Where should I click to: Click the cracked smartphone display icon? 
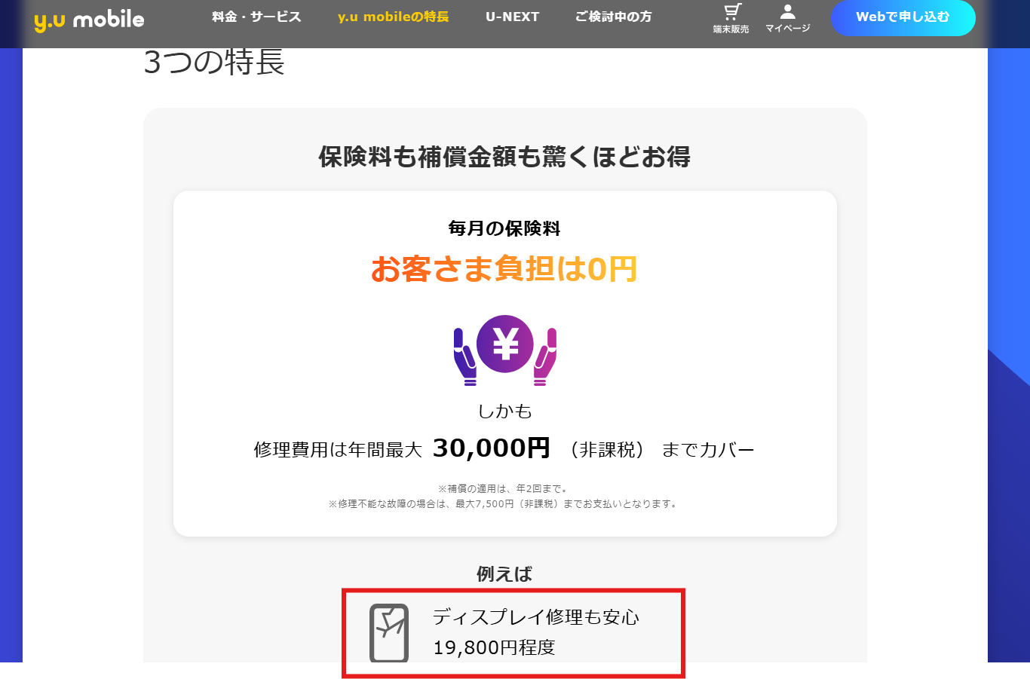(389, 633)
